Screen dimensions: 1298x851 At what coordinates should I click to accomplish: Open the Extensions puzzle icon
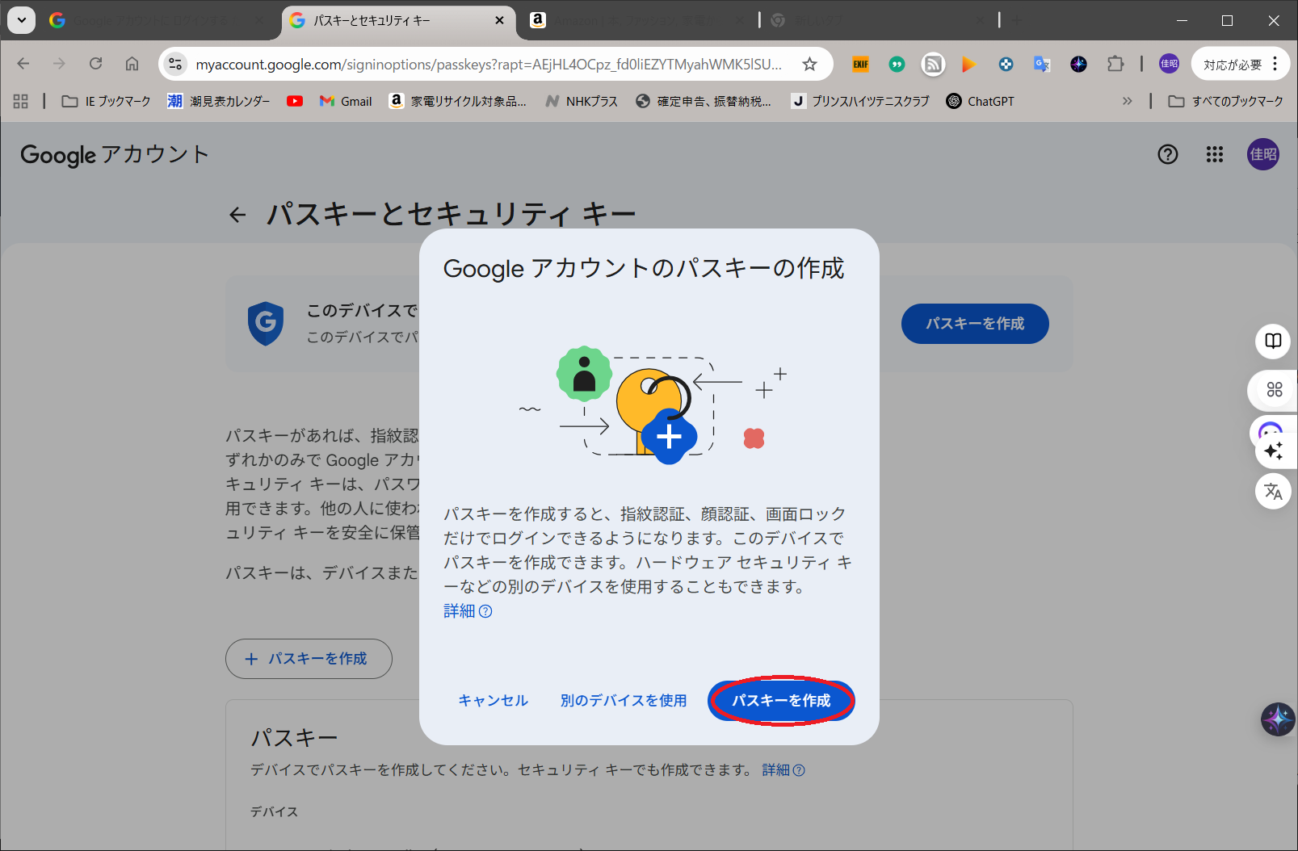[x=1115, y=64]
